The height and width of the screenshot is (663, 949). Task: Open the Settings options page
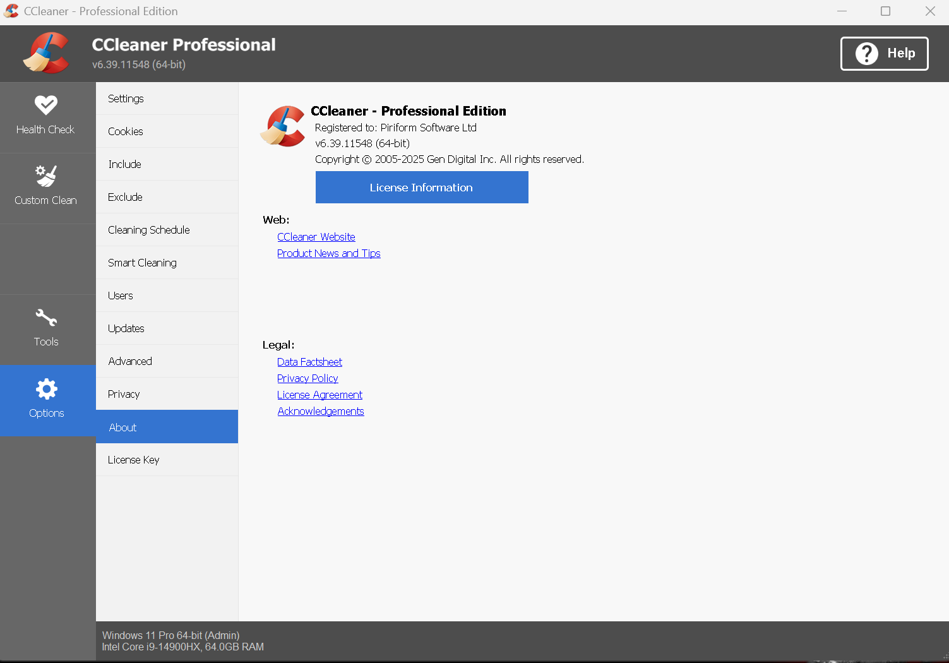pos(167,99)
